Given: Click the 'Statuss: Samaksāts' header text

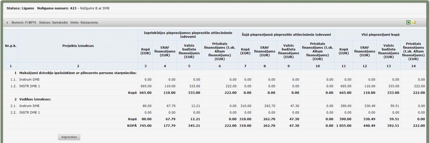Looking at the screenshot, I should pyautogui.click(x=53, y=23).
